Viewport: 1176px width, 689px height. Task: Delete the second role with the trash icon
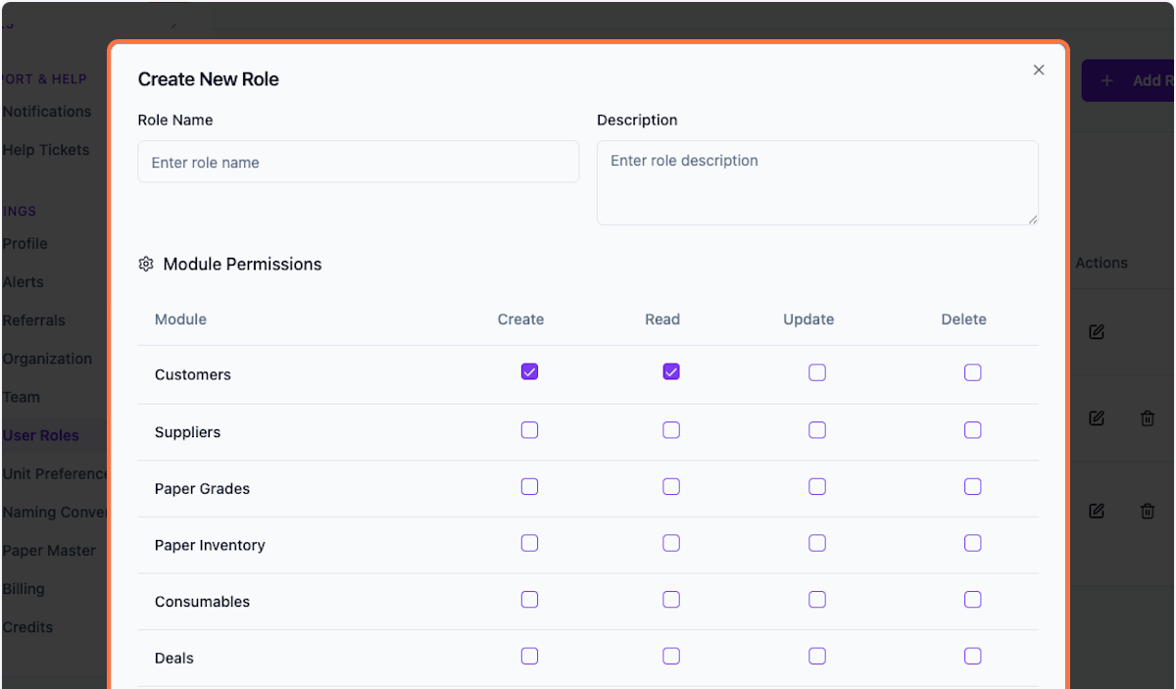(1147, 418)
